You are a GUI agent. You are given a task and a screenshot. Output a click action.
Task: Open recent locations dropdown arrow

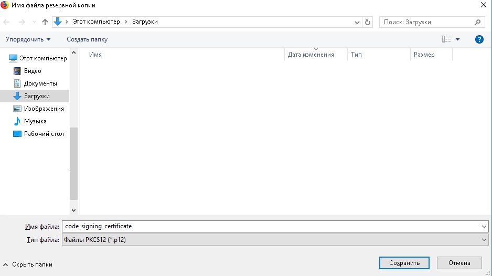click(34, 22)
